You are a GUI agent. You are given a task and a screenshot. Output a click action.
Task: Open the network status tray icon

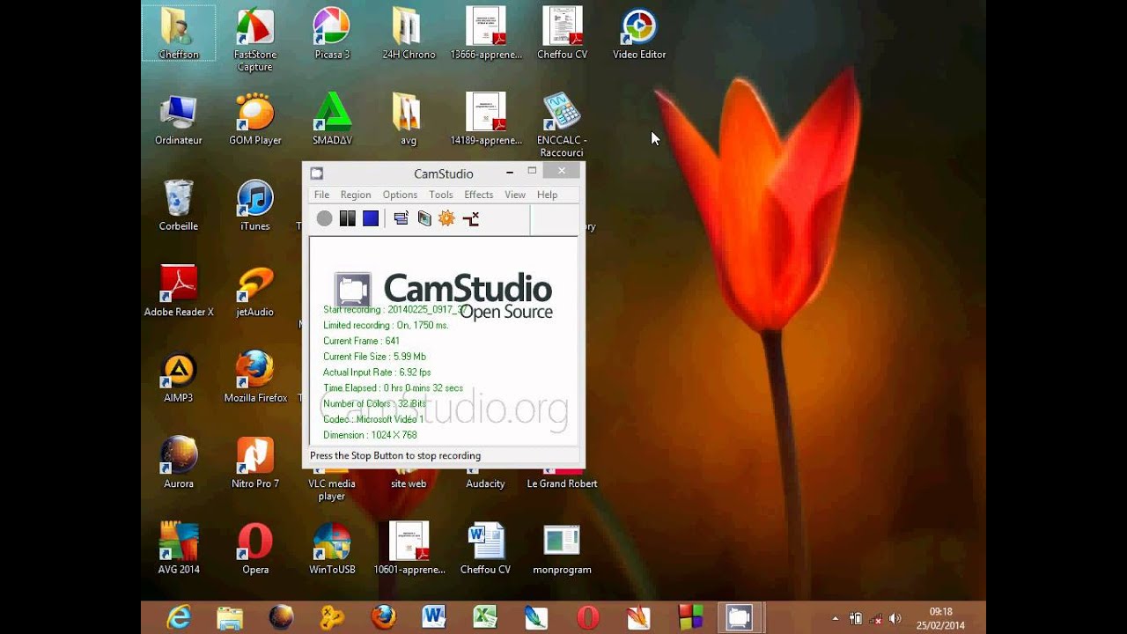click(876, 618)
